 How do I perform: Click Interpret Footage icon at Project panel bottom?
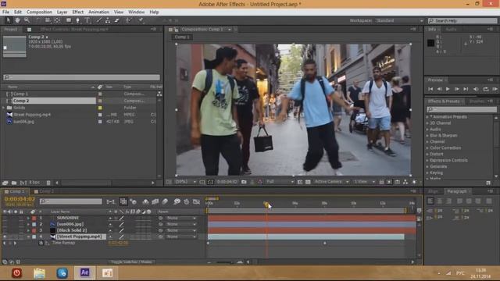pyautogui.click(x=5, y=183)
